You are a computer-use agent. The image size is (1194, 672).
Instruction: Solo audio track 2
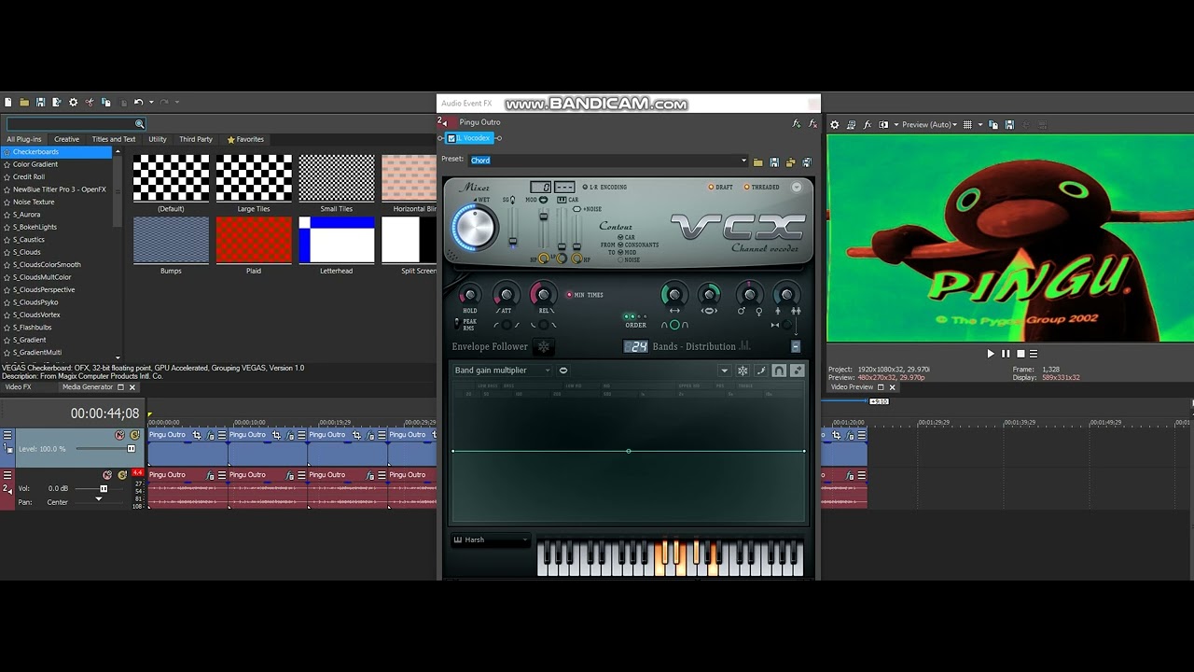click(x=122, y=475)
